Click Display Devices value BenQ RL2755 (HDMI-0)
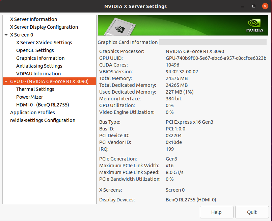The height and width of the screenshot is (221, 272). [191, 200]
